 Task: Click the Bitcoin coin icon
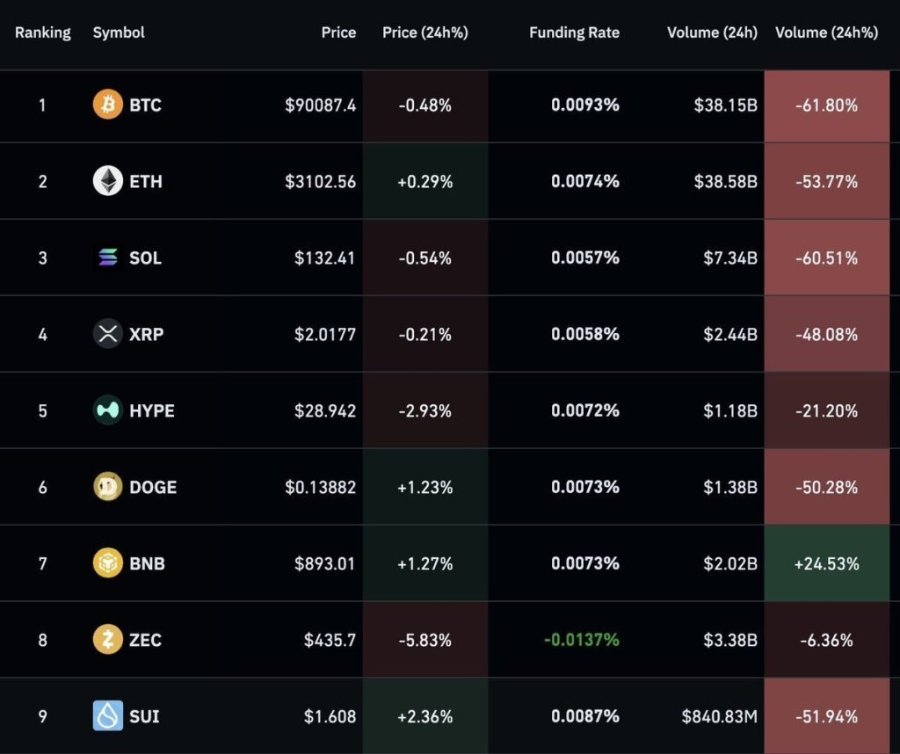coord(108,105)
